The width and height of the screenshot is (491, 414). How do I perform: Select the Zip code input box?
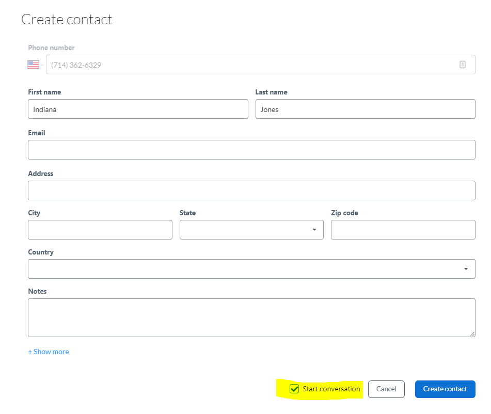click(x=403, y=230)
